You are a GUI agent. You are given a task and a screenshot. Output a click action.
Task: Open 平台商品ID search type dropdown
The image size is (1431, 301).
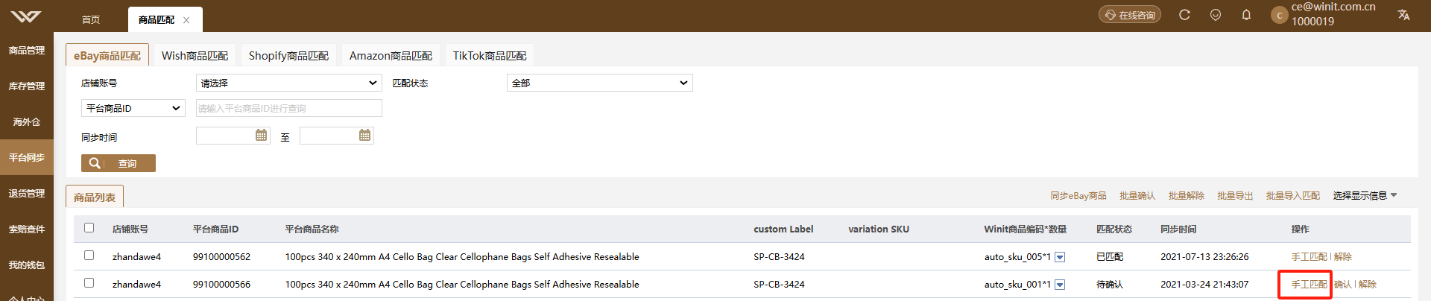[x=133, y=108]
